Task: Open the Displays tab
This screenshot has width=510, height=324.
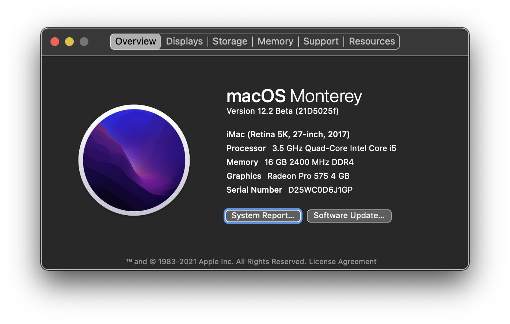Action: point(184,42)
